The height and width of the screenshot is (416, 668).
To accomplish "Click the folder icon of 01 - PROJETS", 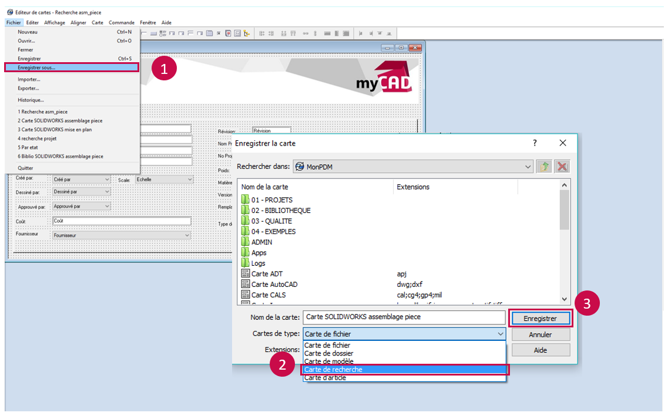I will pyautogui.click(x=245, y=199).
